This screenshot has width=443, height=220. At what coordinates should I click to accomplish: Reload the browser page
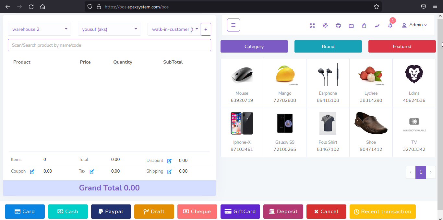(x=31, y=6)
